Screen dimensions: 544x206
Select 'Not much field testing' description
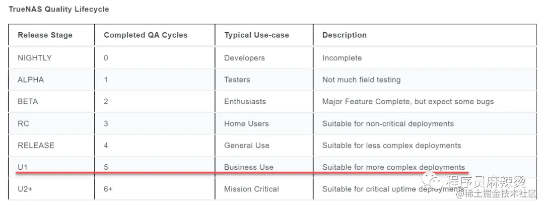point(361,80)
